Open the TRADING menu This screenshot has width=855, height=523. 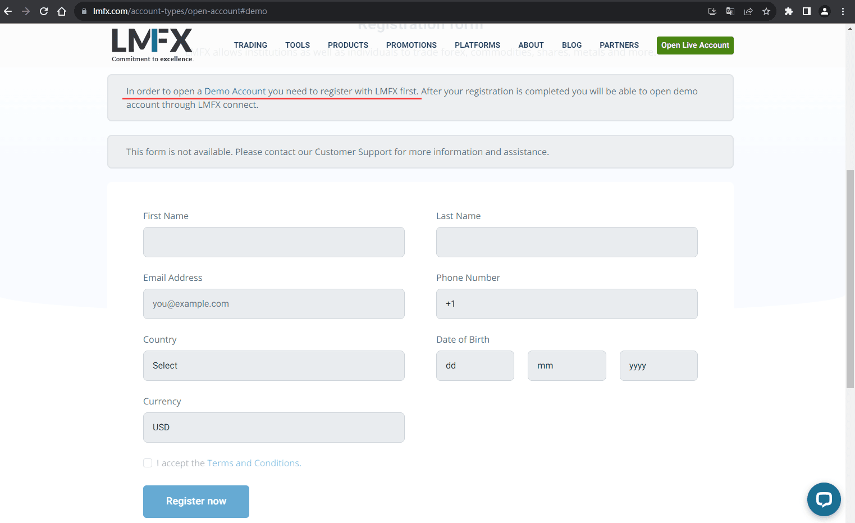coord(250,45)
